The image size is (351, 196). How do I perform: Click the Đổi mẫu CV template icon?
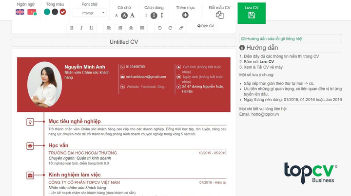click(219, 15)
